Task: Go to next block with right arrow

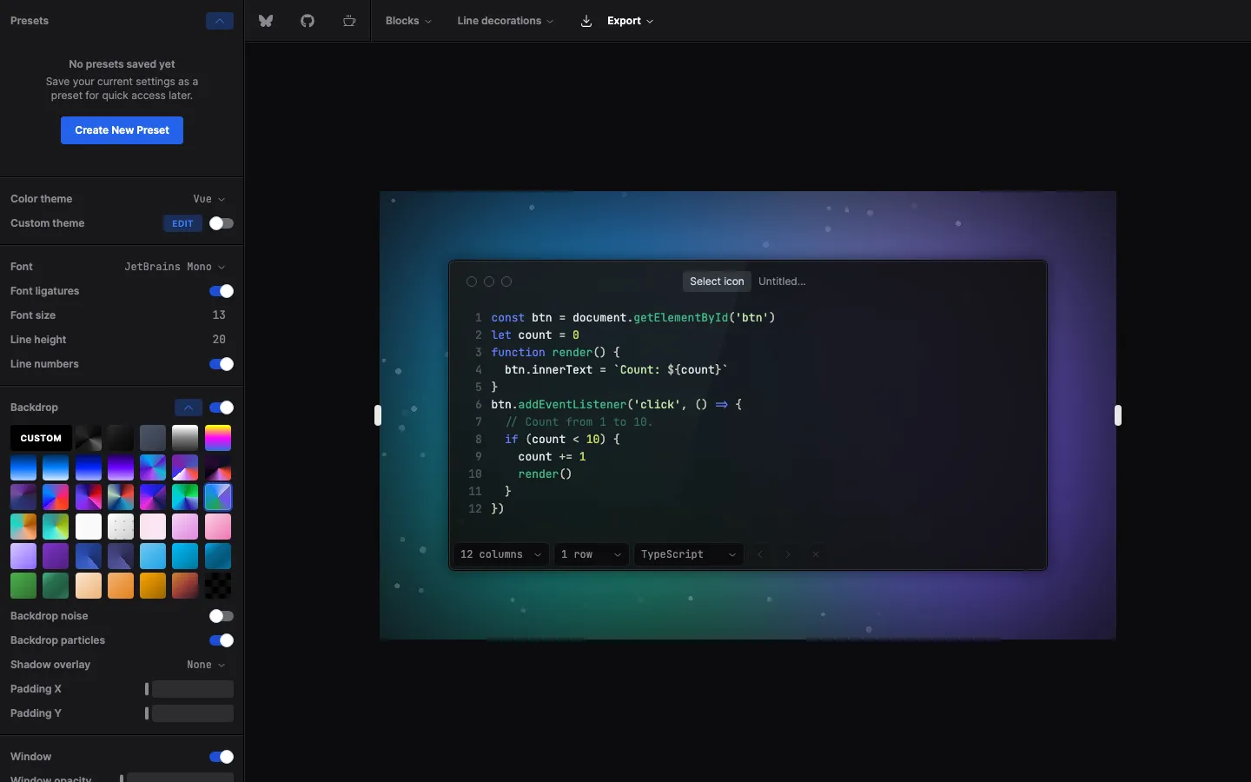Action: [x=788, y=554]
